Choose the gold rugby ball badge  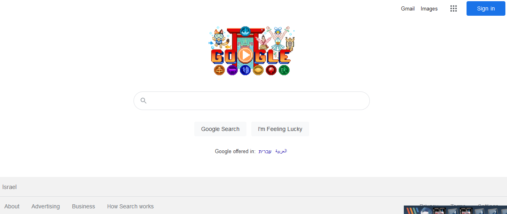258,71
